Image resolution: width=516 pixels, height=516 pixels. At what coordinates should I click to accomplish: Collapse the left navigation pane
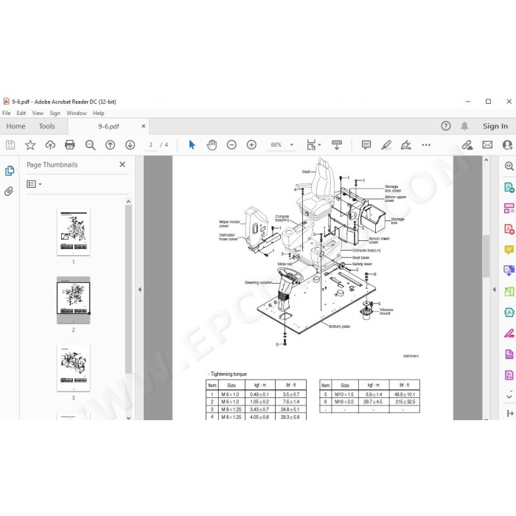(139, 290)
